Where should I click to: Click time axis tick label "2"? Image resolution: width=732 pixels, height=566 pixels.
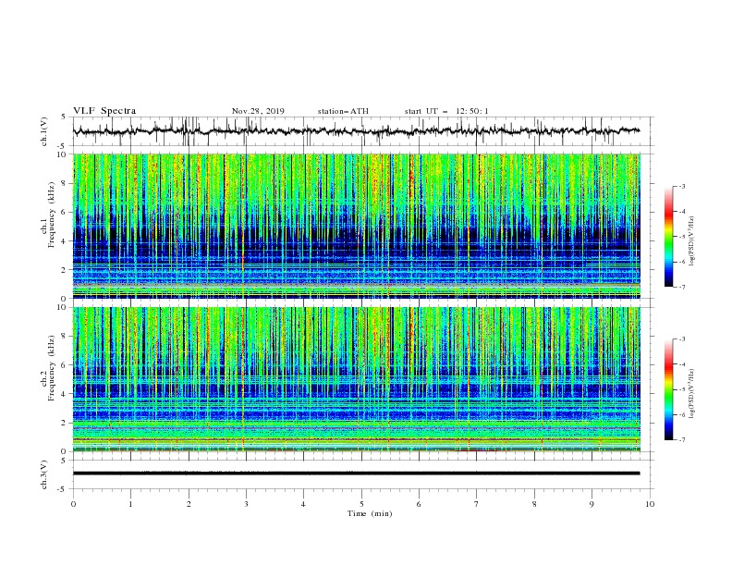[x=189, y=504]
